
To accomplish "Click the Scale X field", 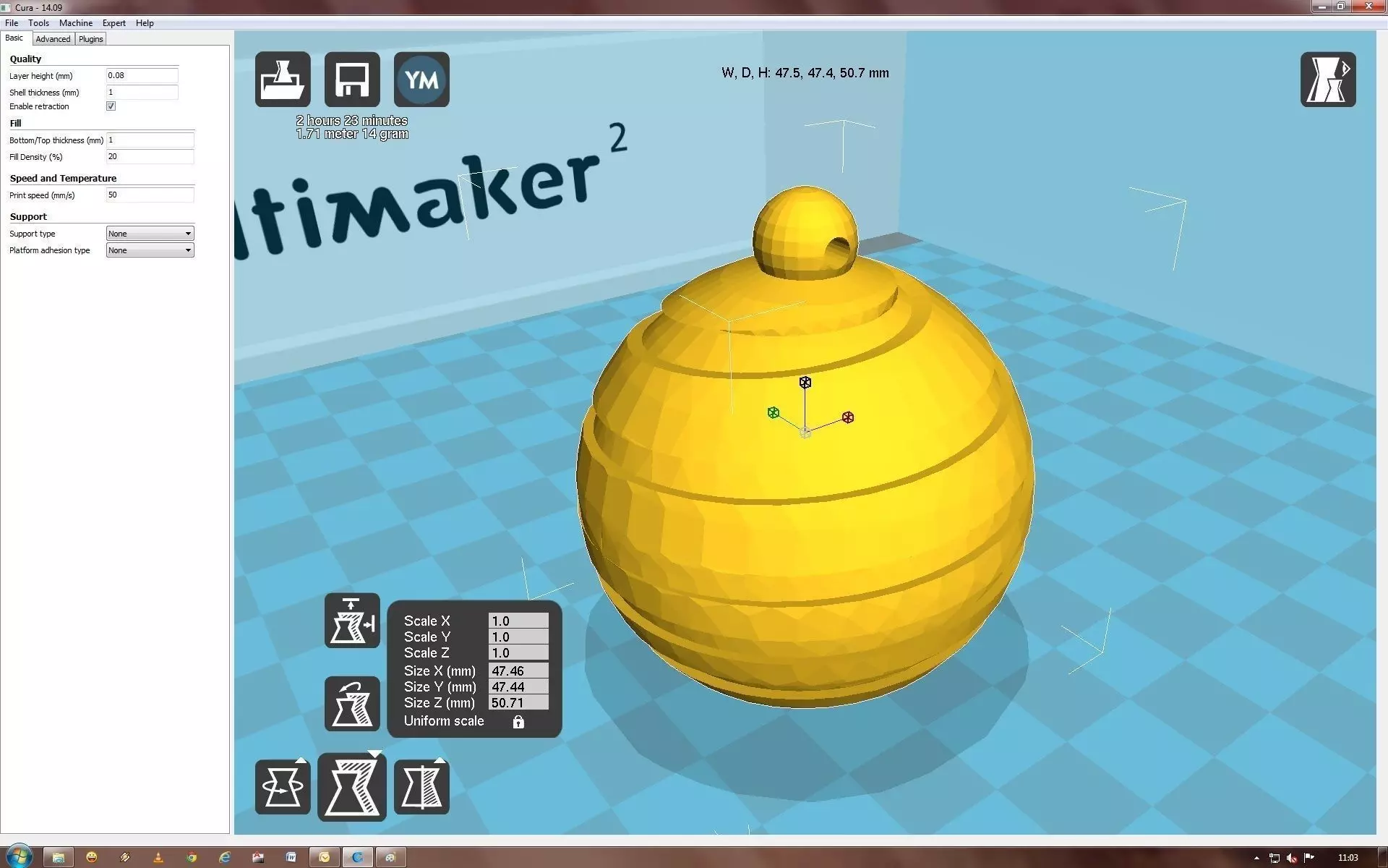I will pos(518,621).
